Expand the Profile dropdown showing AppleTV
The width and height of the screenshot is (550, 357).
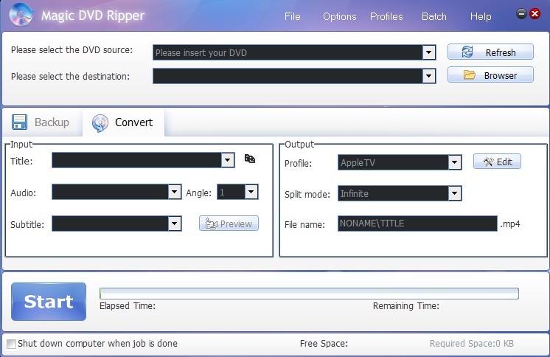tap(455, 162)
